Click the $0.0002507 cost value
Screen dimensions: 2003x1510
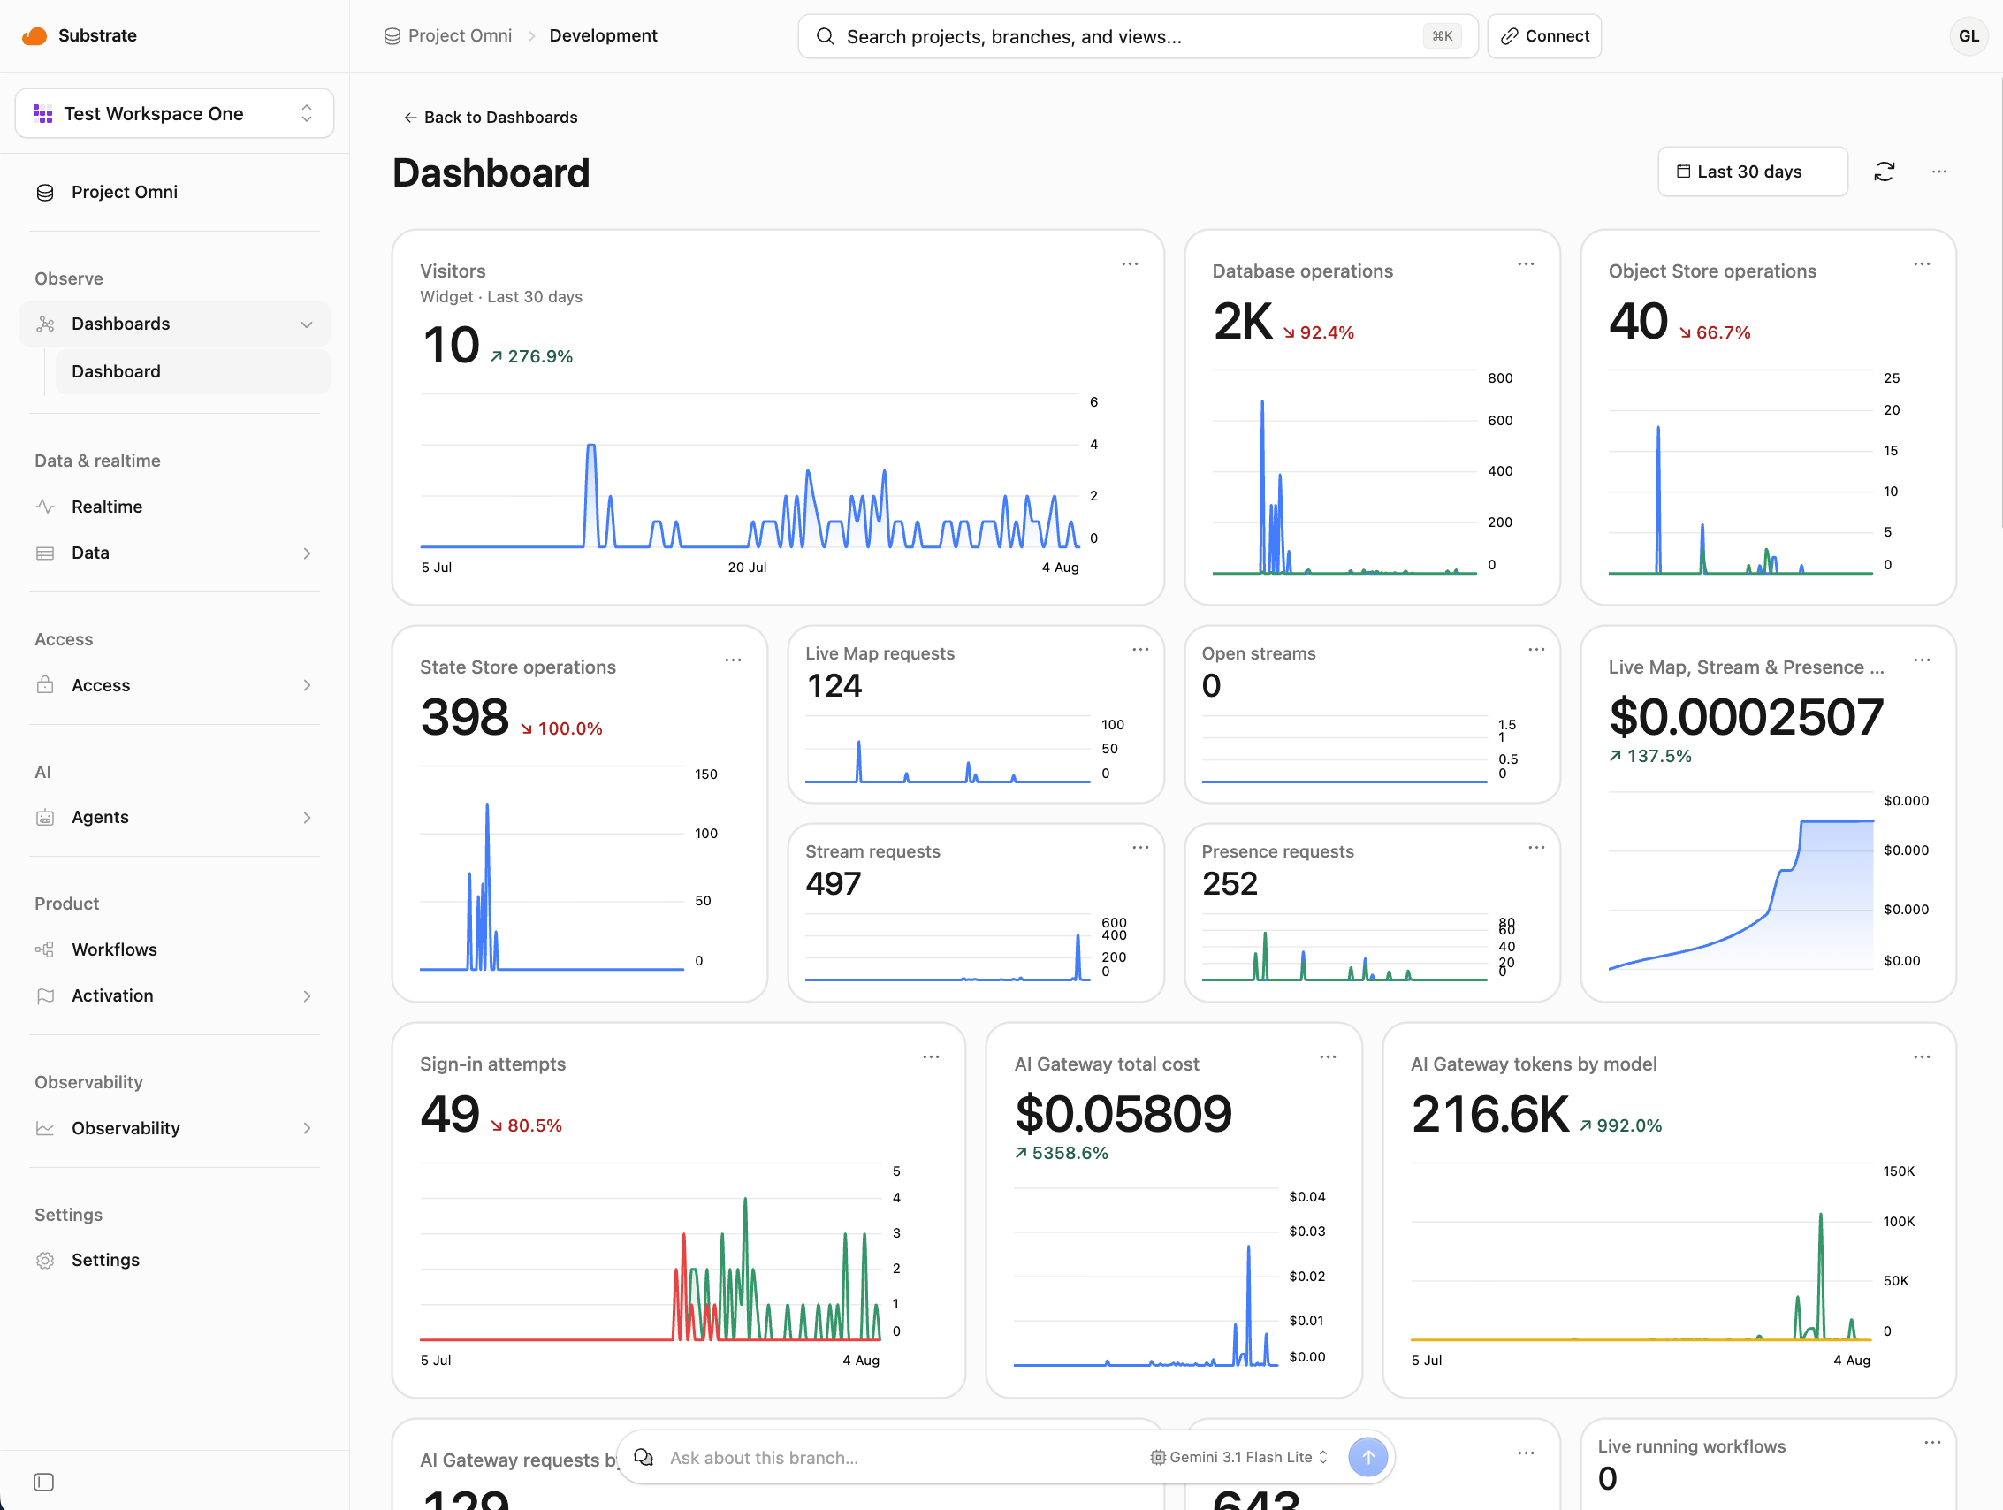point(1746,716)
